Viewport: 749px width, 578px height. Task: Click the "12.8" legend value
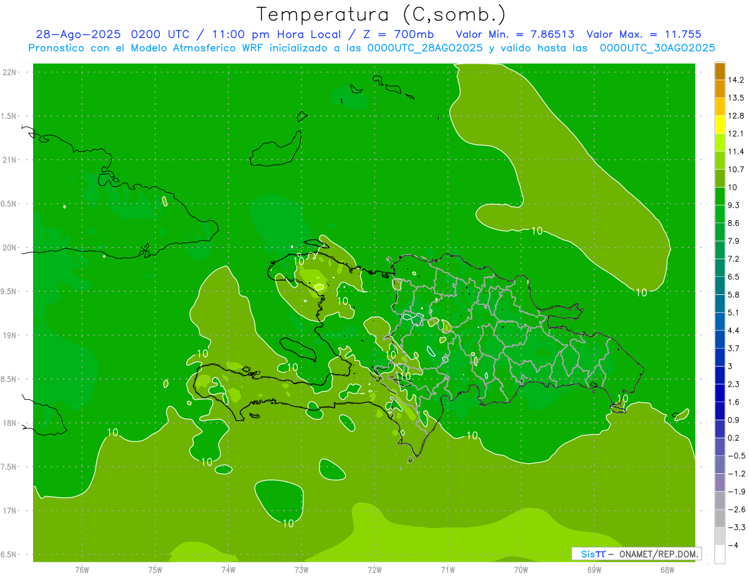click(x=736, y=116)
